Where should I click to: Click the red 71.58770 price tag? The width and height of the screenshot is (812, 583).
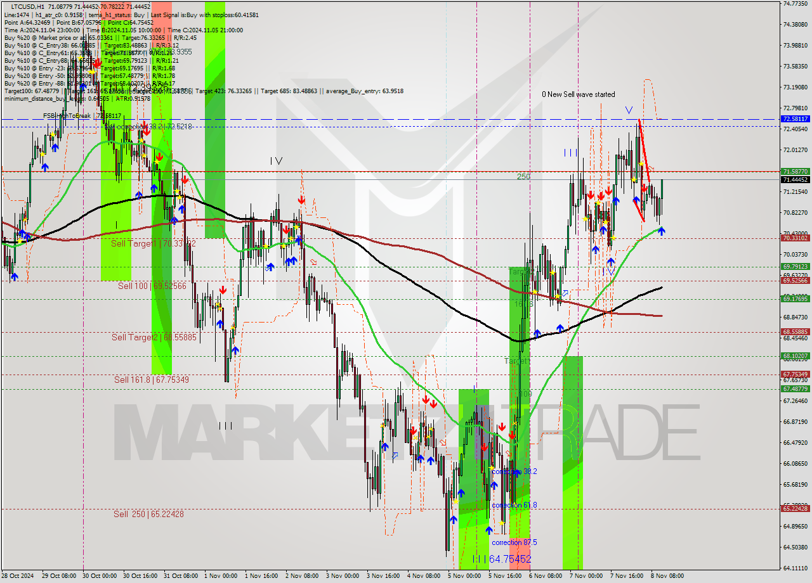796,171
